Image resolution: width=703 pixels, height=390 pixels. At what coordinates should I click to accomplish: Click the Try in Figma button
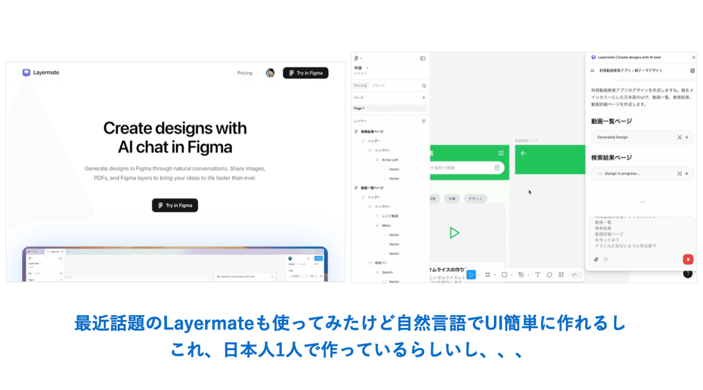point(305,73)
